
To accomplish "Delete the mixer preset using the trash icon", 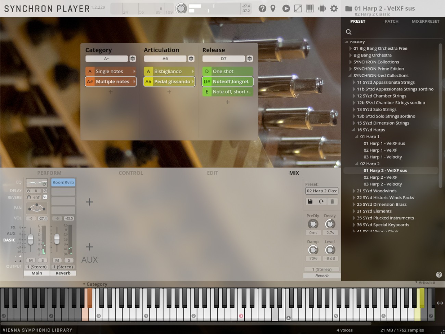I will point(333,202).
